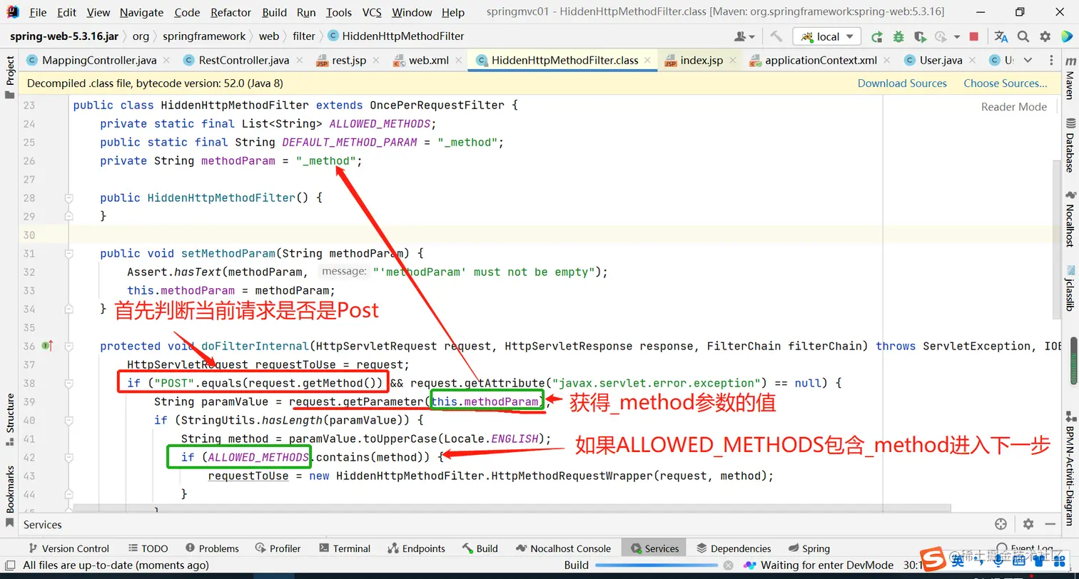Image resolution: width=1079 pixels, height=579 pixels.
Task: Open the user account icon menu
Action: [x=744, y=36]
